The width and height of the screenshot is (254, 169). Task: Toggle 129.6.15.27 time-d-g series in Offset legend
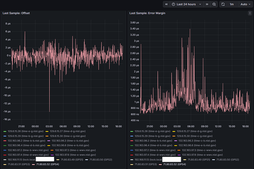point(68,131)
